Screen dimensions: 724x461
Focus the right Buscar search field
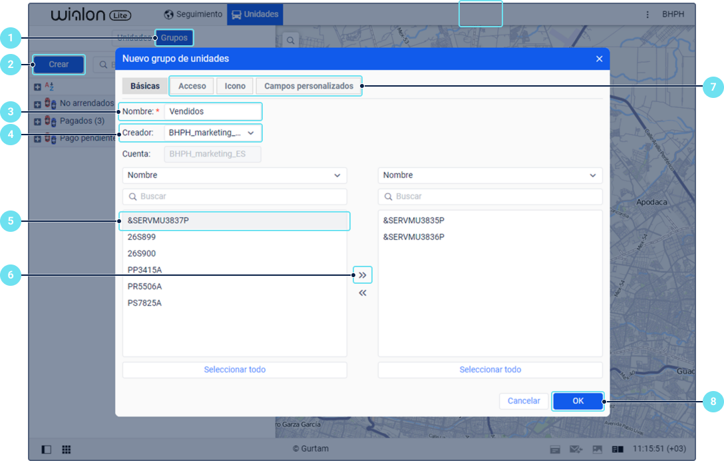[x=490, y=197]
